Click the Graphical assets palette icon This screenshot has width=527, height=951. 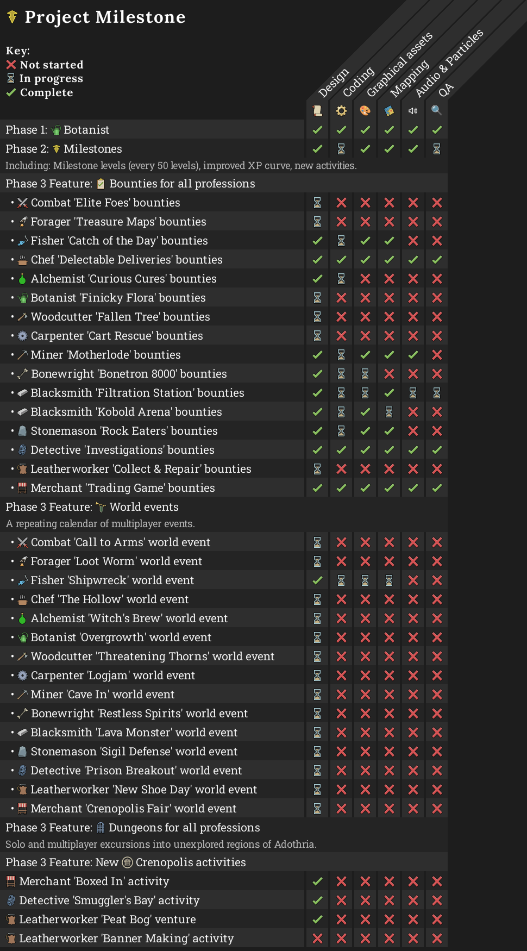point(365,111)
